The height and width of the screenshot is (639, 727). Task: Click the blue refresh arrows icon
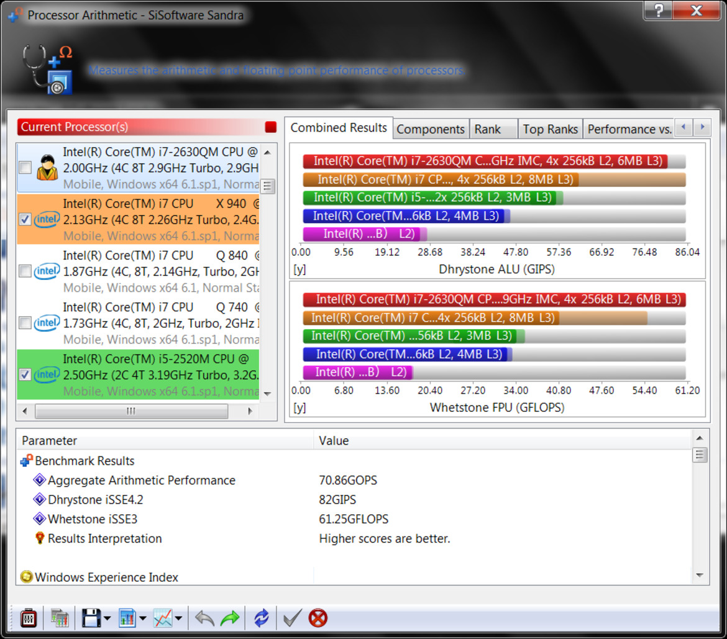point(262,618)
